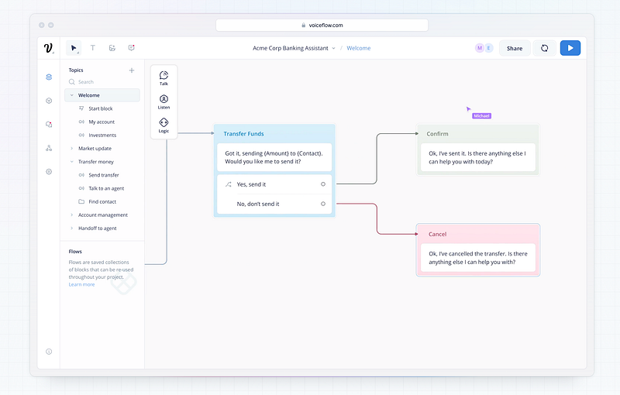Open the chat bubble icon in the sidebar
Viewport: 620px width, 395px height.
(x=49, y=125)
